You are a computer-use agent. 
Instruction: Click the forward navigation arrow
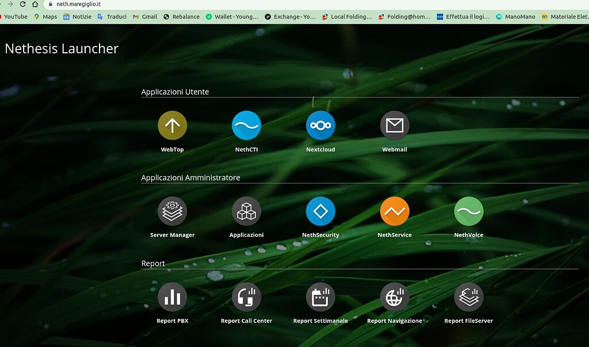click(x=10, y=4)
